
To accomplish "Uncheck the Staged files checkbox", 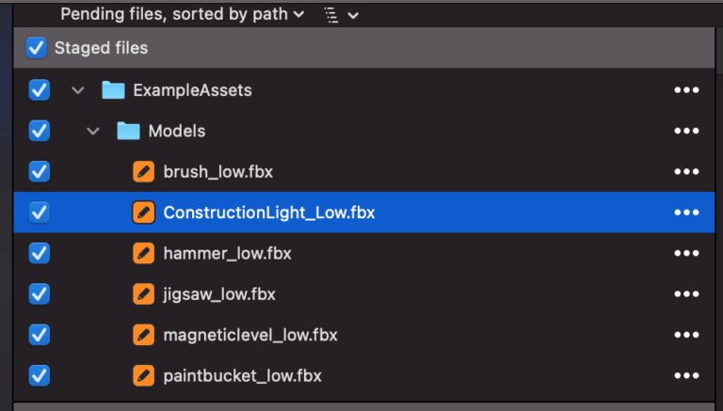I will coord(36,47).
